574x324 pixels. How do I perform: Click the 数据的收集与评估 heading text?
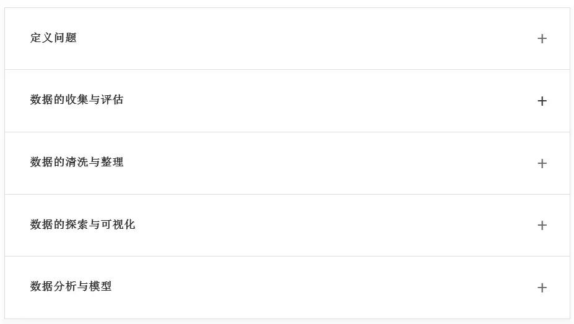pyautogui.click(x=77, y=100)
